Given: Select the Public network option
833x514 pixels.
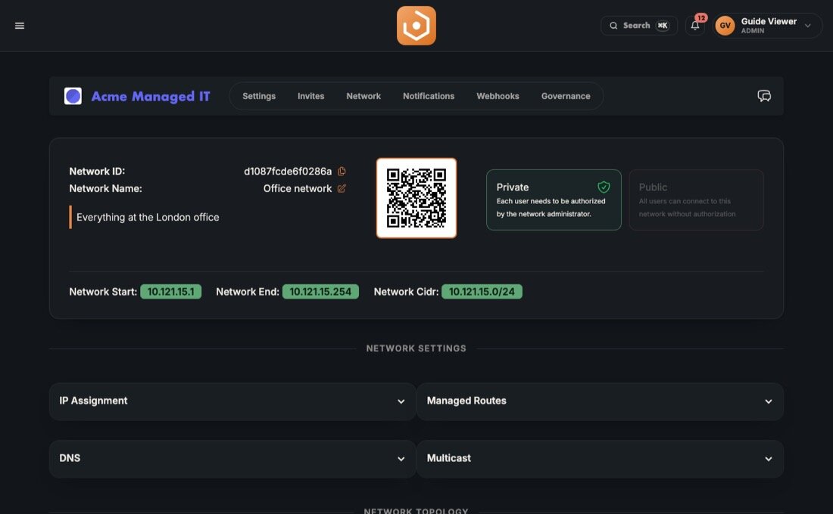Looking at the screenshot, I should coord(696,200).
